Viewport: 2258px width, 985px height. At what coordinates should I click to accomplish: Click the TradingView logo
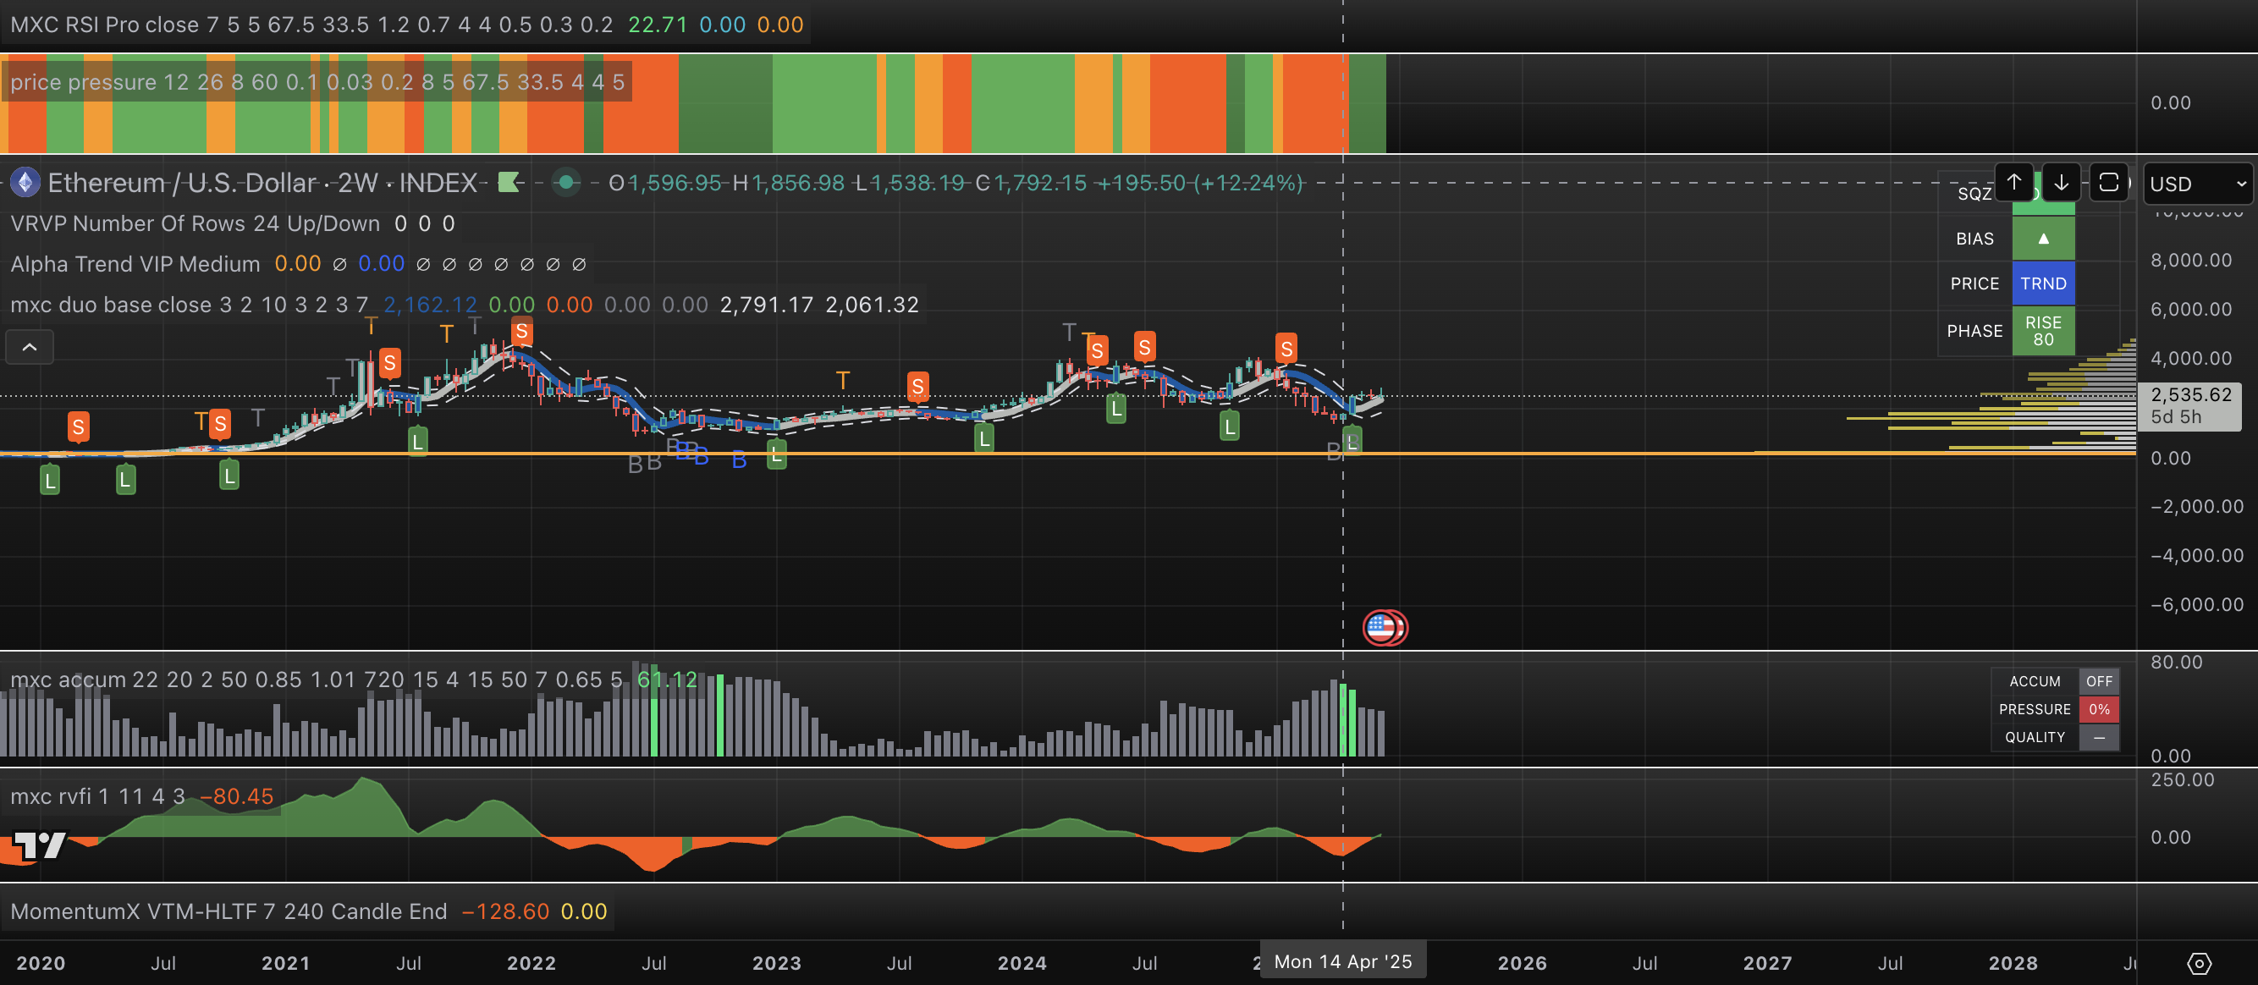tap(40, 845)
